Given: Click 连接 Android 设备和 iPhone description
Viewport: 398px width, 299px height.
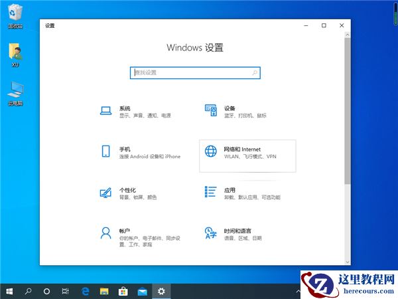Looking at the screenshot, I should pyautogui.click(x=150, y=157).
